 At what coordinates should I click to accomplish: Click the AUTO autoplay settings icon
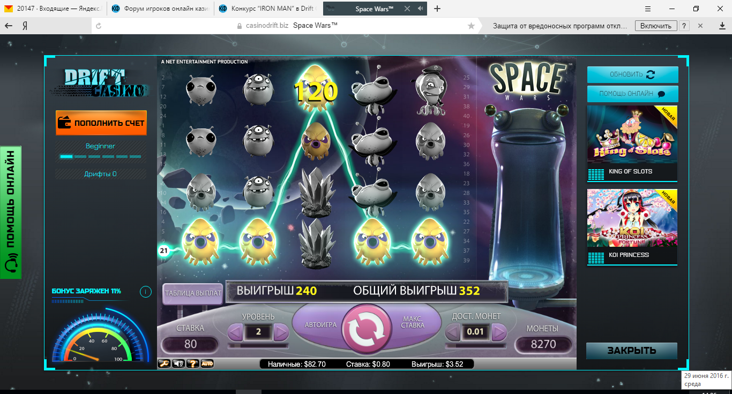[x=207, y=364]
